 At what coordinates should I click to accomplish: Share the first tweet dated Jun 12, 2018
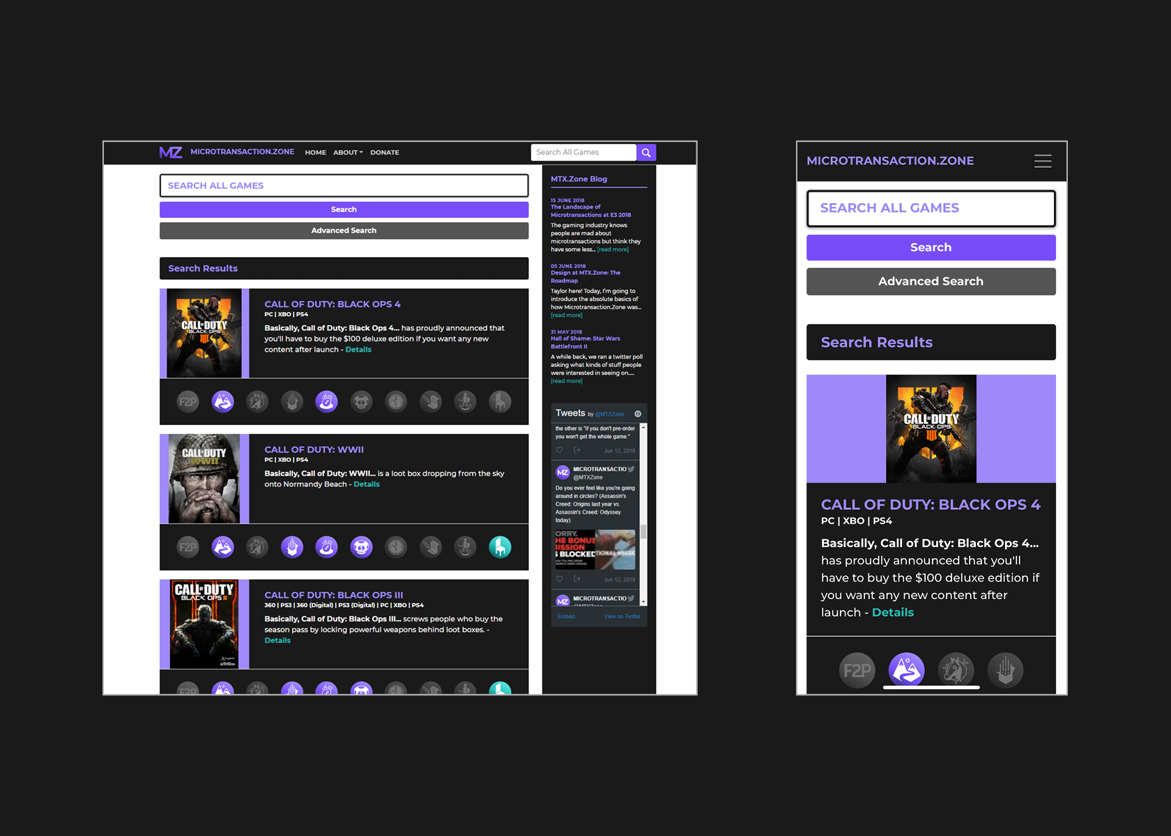pos(577,450)
